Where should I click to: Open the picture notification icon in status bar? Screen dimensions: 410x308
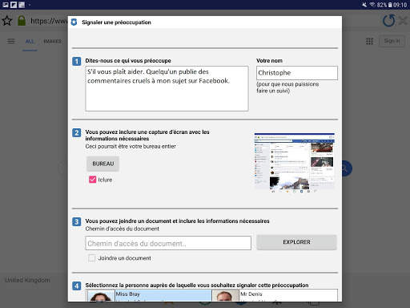click(6, 5)
